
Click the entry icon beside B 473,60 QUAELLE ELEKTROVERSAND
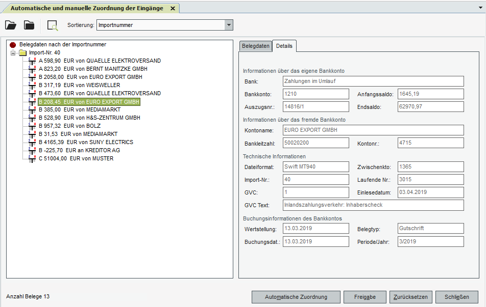pyautogui.click(x=32, y=93)
